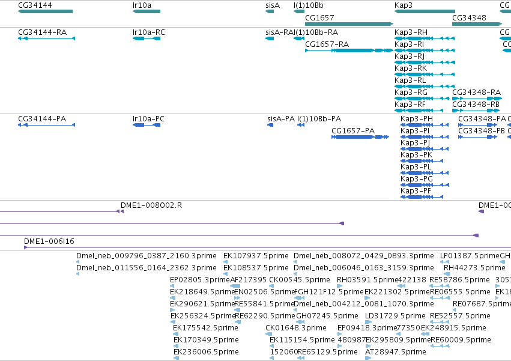The height and width of the screenshot is (361, 511).
Task: Click transcript Kap3-RF
Action: point(419,111)
